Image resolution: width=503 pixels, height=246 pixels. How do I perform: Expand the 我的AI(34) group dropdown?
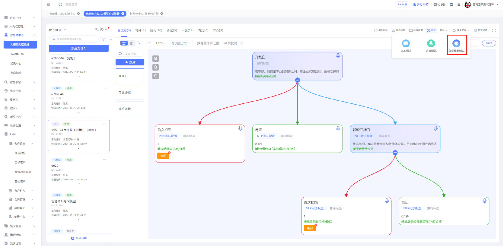[57, 30]
